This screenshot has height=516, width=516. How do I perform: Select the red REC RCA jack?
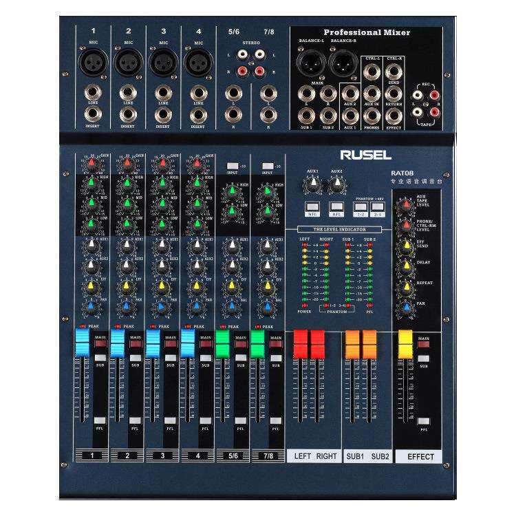coord(434,96)
